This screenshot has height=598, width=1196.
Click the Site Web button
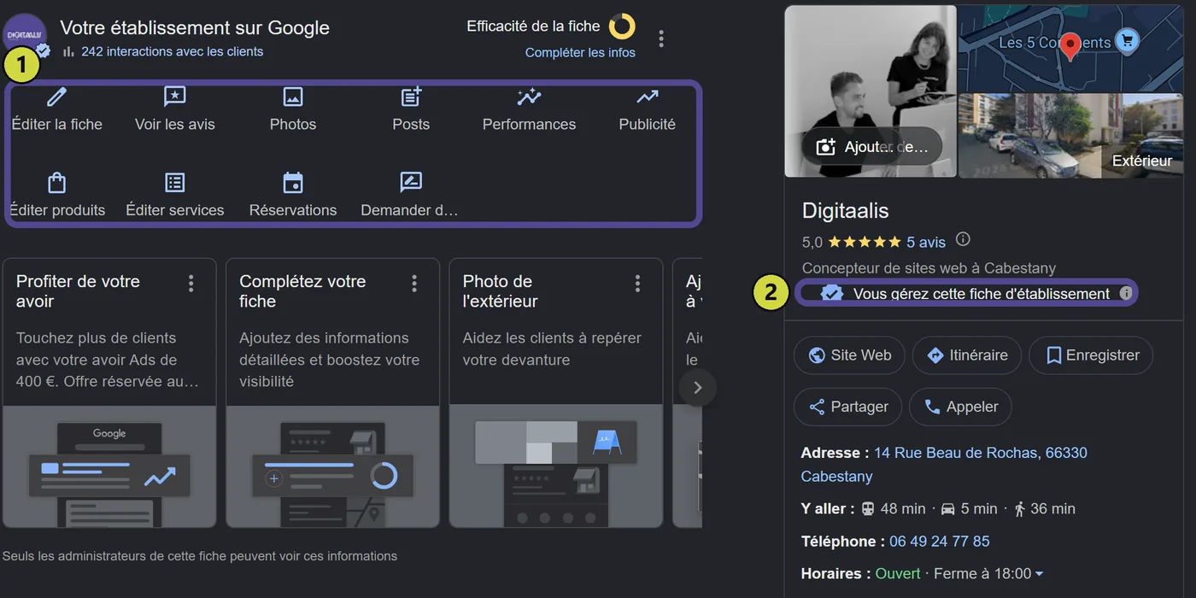pos(850,355)
